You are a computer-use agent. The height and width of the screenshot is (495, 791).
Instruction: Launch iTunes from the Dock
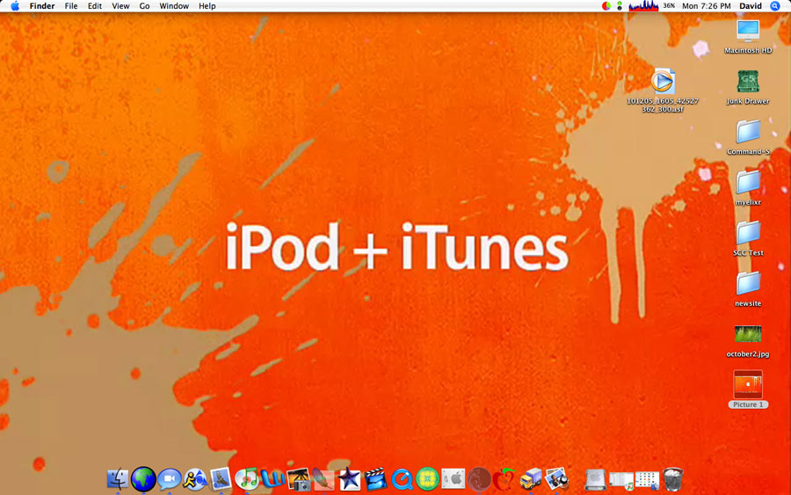coord(247,479)
